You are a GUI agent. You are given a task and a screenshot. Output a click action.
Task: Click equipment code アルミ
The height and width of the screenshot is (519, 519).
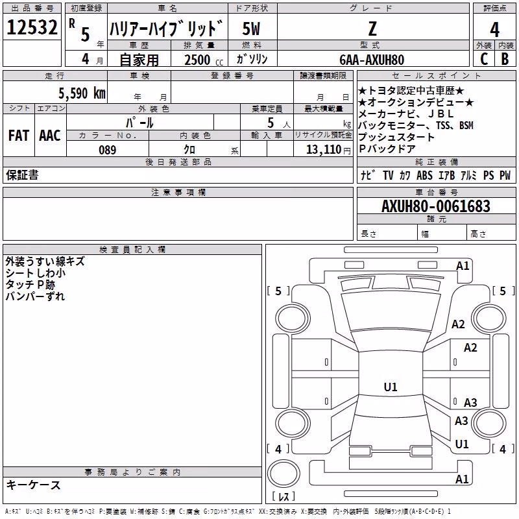[x=468, y=175]
